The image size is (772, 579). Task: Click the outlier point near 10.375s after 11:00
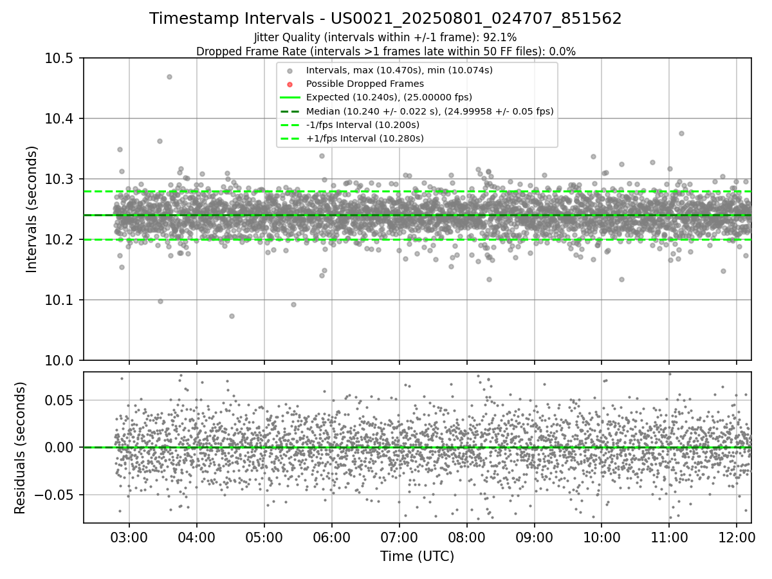pos(681,133)
